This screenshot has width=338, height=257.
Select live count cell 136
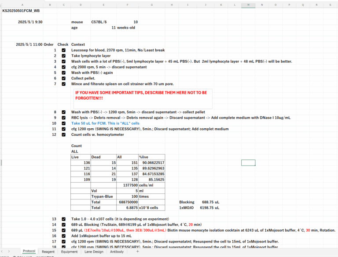click(81, 163)
